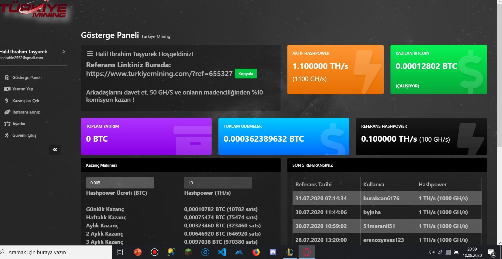Click the Haftalık Kazanç value 0,00075474 BTC
The image size is (502, 259).
pyautogui.click(x=221, y=217)
